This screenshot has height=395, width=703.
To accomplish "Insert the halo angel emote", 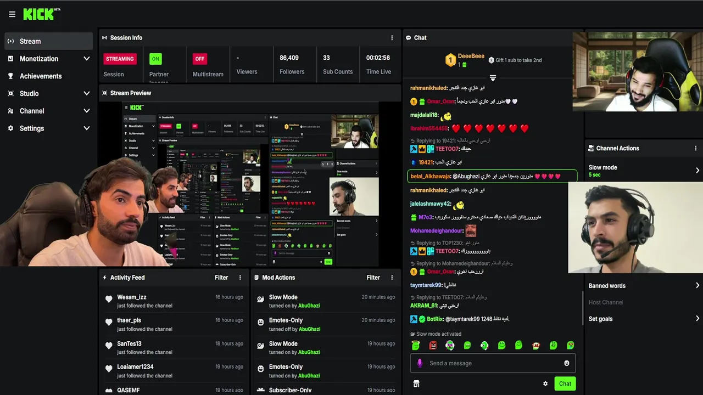I will pos(416,345).
